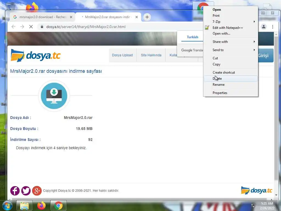
Task: Click Delete in the context menu
Action: (231, 78)
